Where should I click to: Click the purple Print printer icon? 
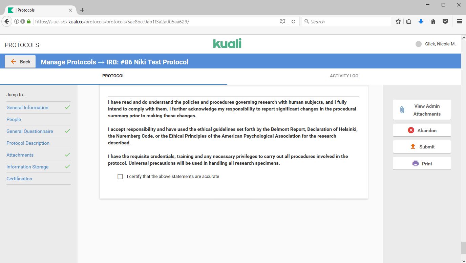click(x=415, y=164)
